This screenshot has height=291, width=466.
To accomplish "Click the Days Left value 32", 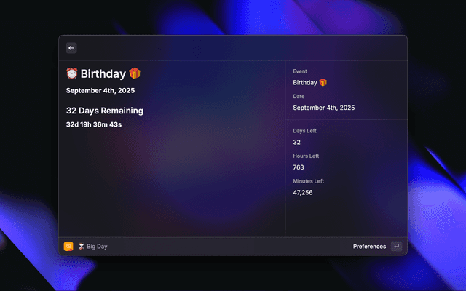I will tap(297, 142).
